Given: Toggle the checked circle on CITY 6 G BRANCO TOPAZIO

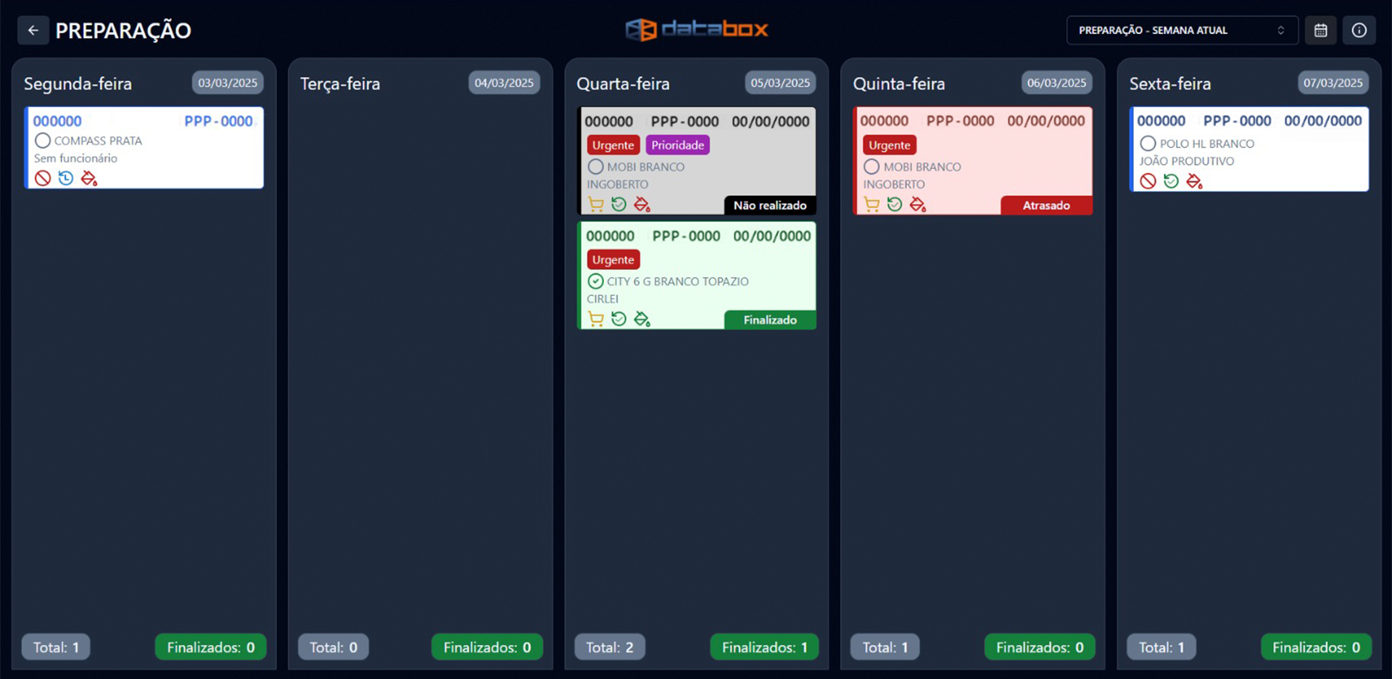Looking at the screenshot, I should (595, 281).
